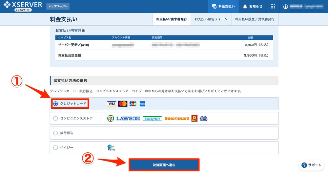Select クレジットカード radio button
The width and height of the screenshot is (328, 174).
[x=55, y=104]
